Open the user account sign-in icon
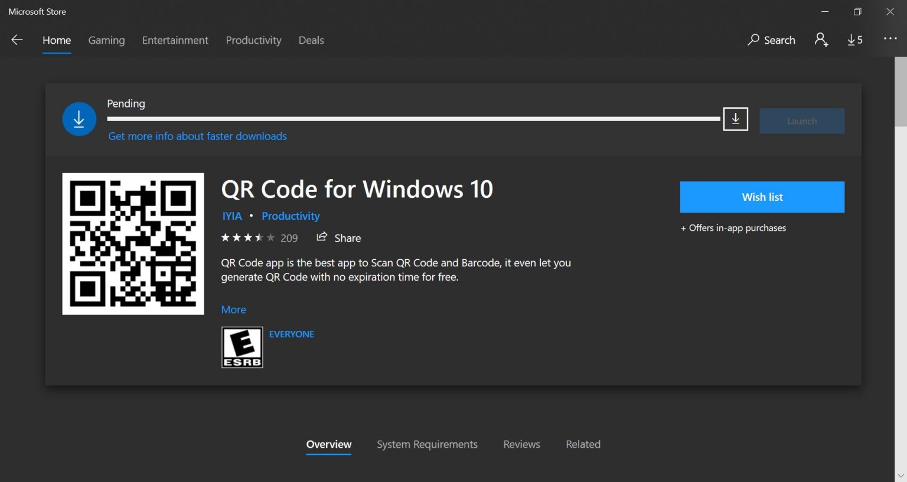This screenshot has width=907, height=482. pos(821,40)
